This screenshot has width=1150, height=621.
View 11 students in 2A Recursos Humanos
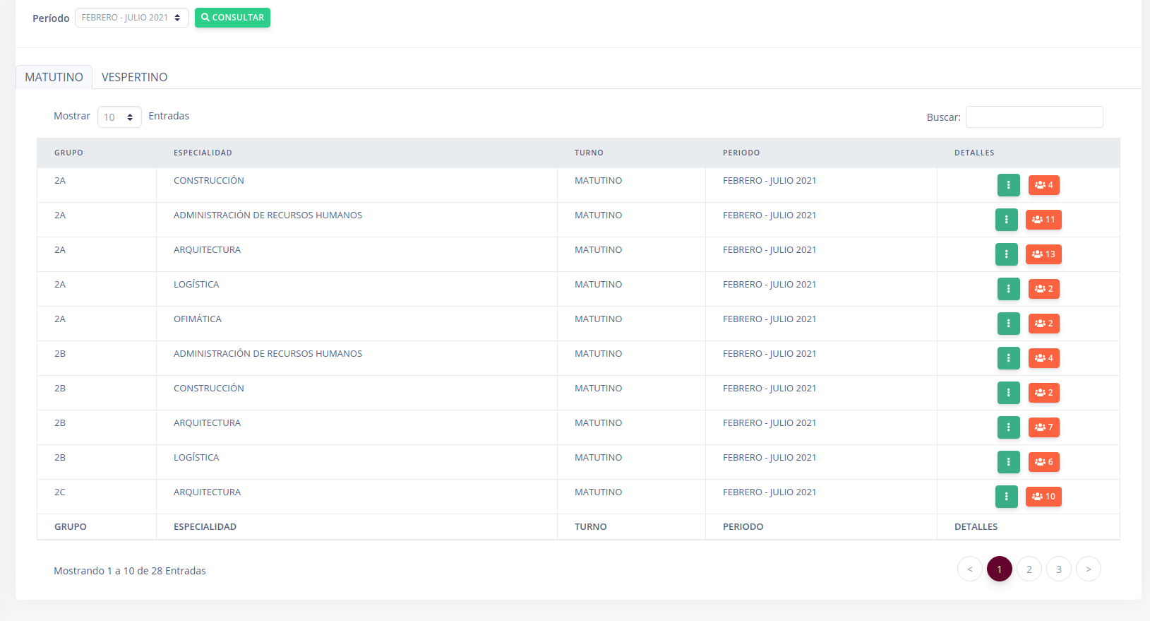(1043, 220)
